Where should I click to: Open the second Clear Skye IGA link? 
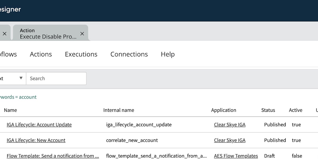pyautogui.click(x=229, y=140)
